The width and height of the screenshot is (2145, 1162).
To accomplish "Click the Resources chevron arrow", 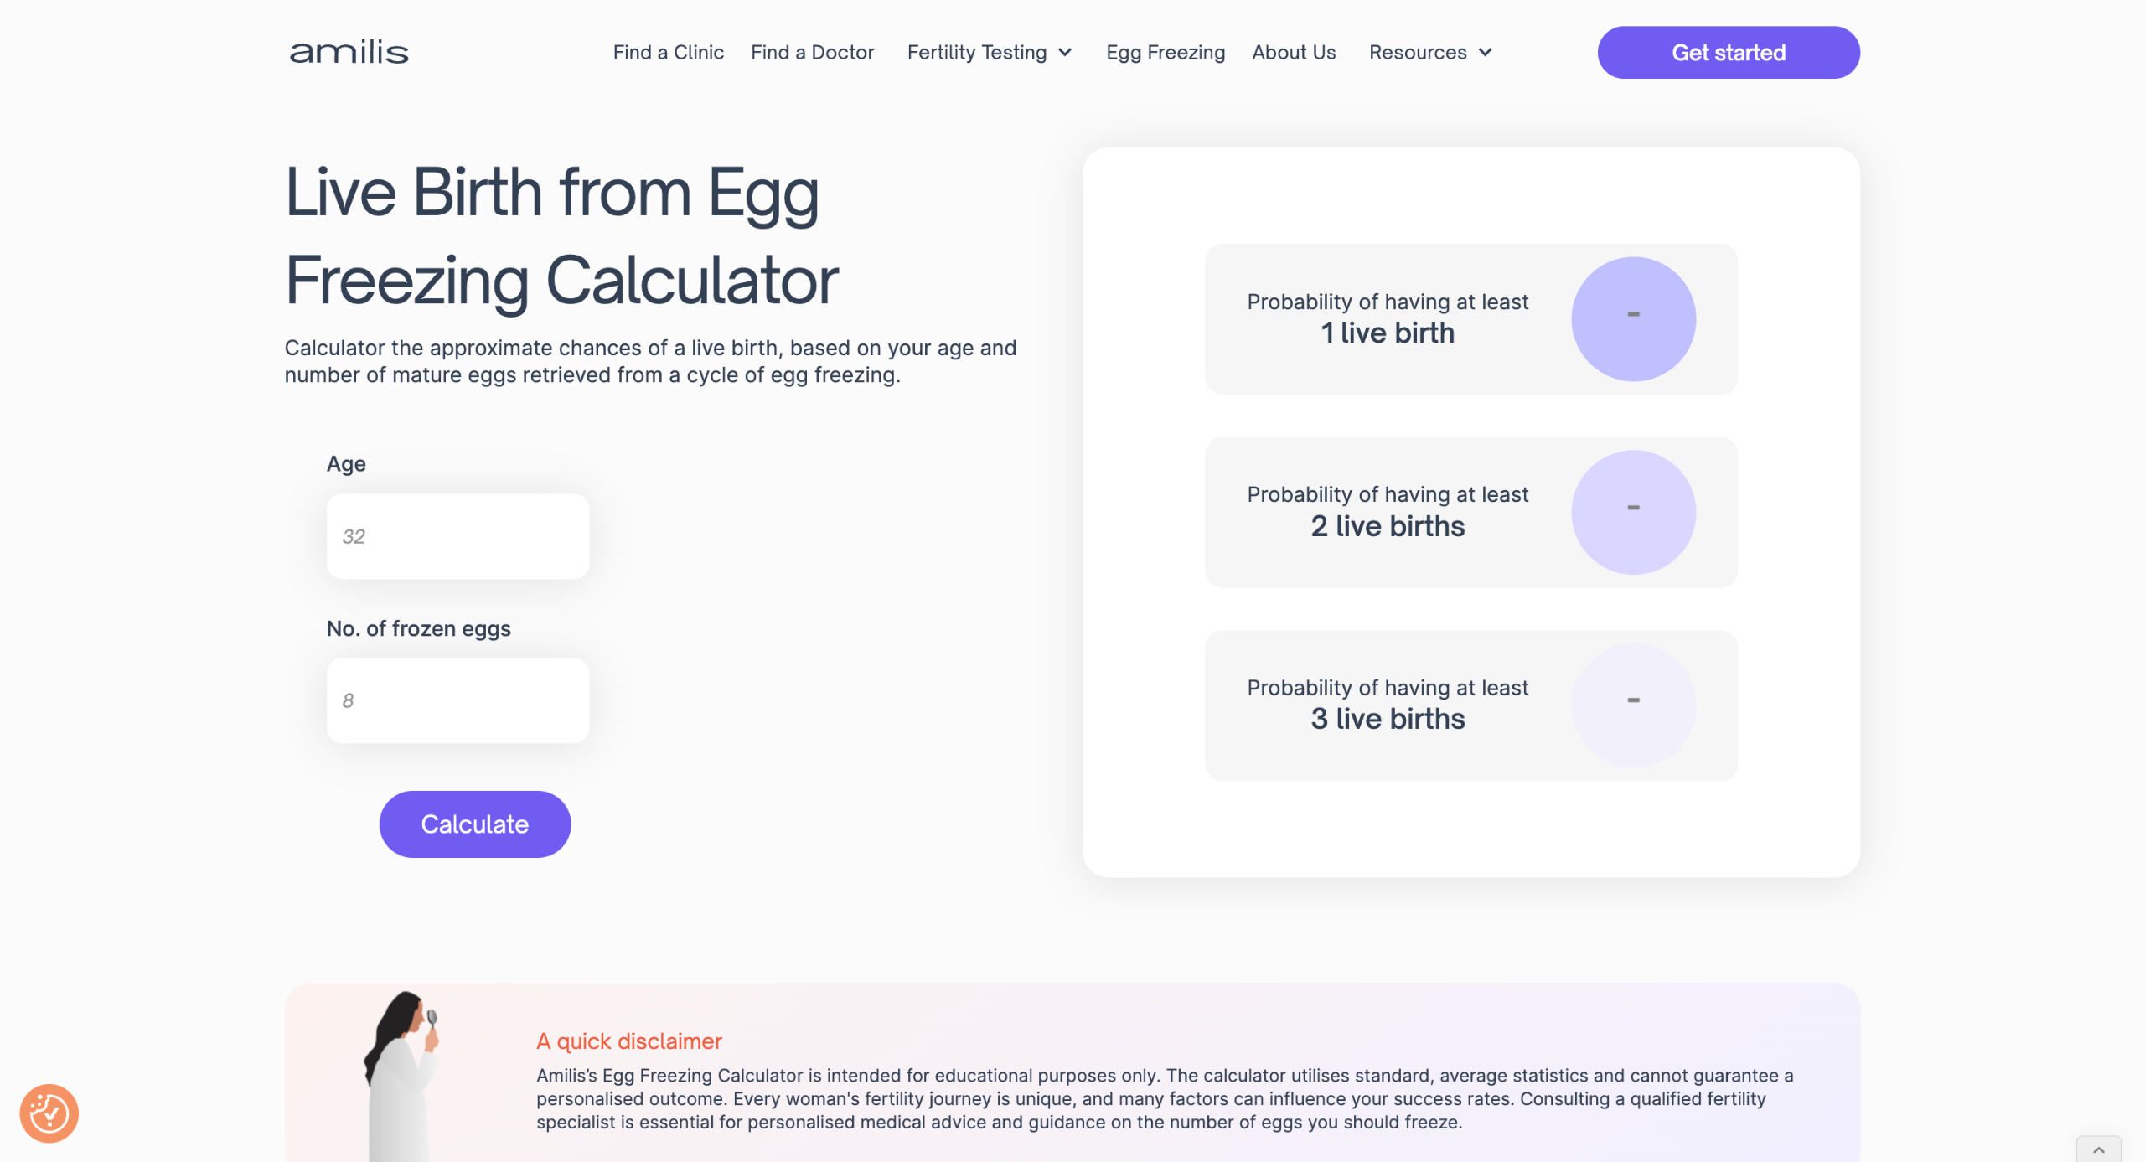I will [x=1486, y=53].
